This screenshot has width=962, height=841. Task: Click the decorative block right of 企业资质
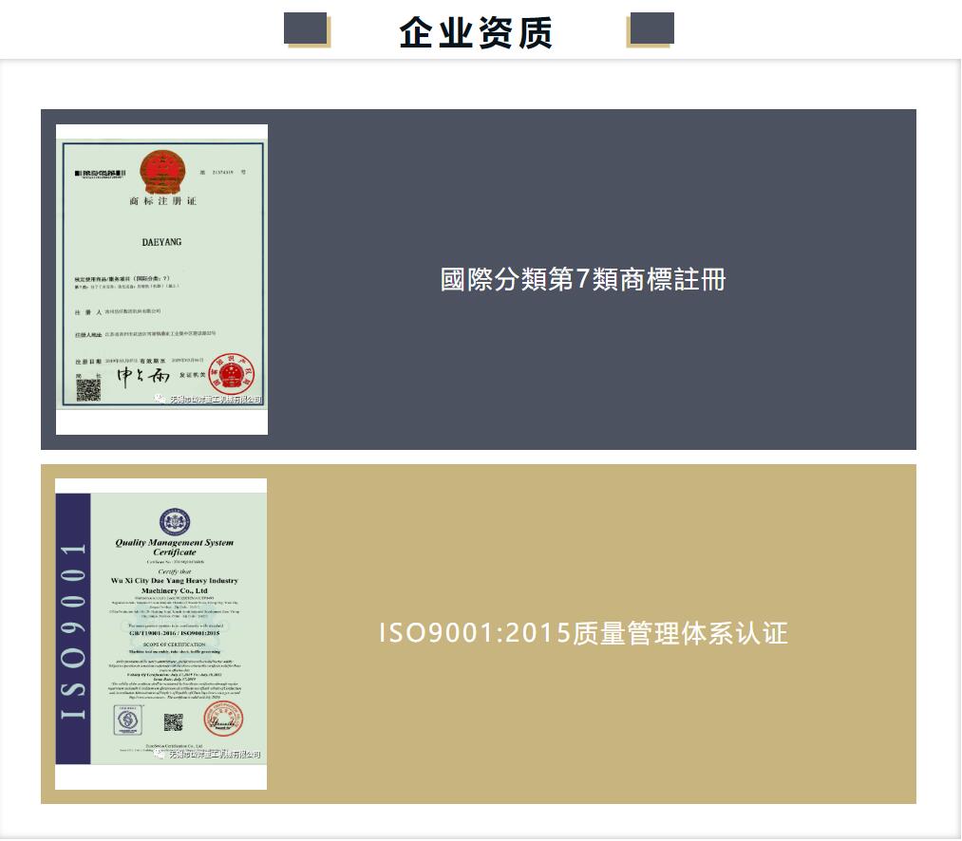(651, 29)
